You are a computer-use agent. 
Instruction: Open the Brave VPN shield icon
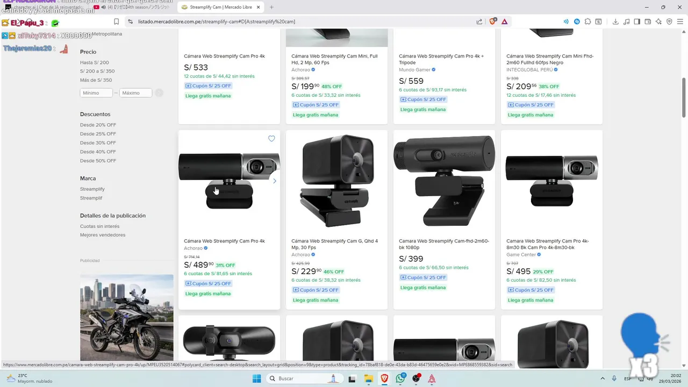(669, 21)
